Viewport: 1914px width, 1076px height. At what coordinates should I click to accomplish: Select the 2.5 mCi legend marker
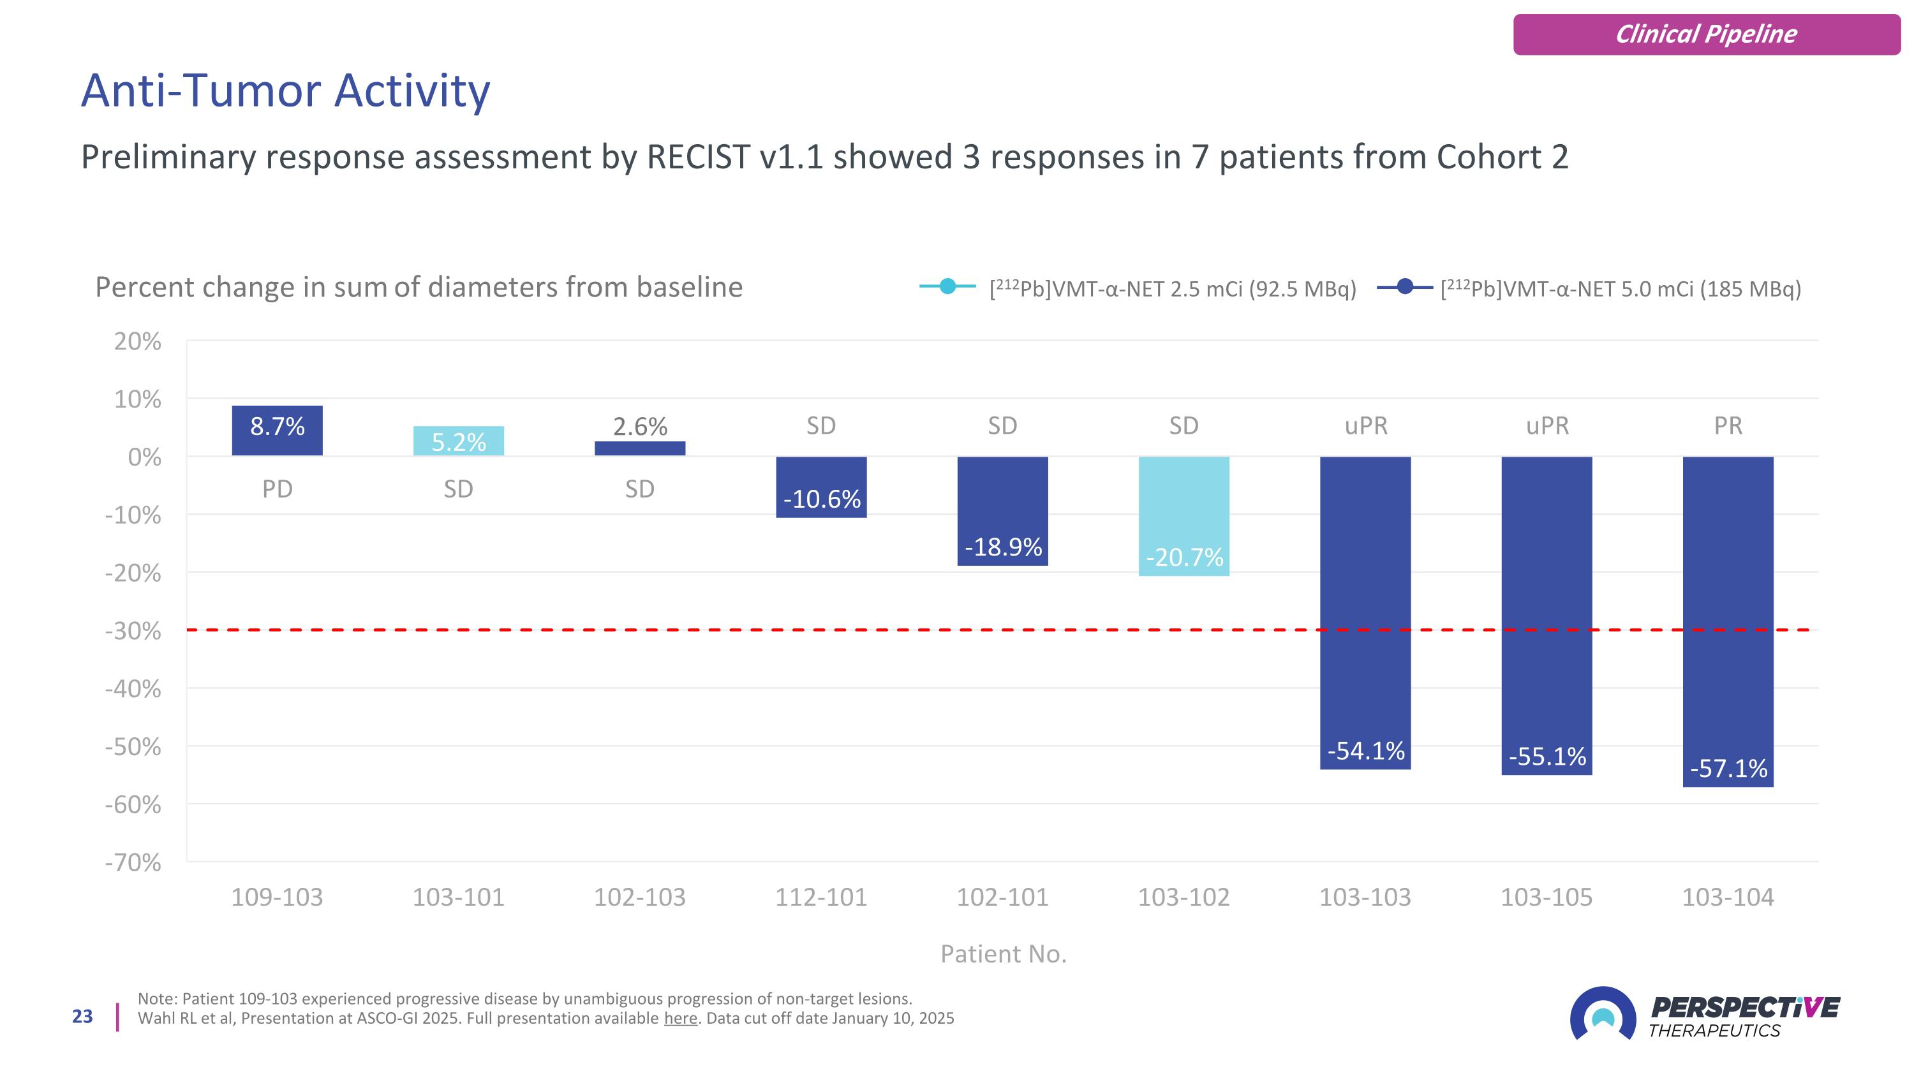point(947,286)
